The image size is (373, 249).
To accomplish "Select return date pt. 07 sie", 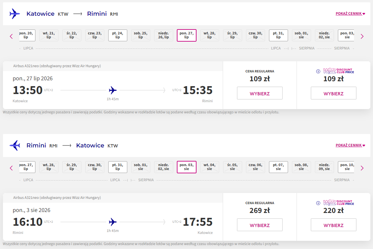I will pyautogui.click(x=279, y=167).
